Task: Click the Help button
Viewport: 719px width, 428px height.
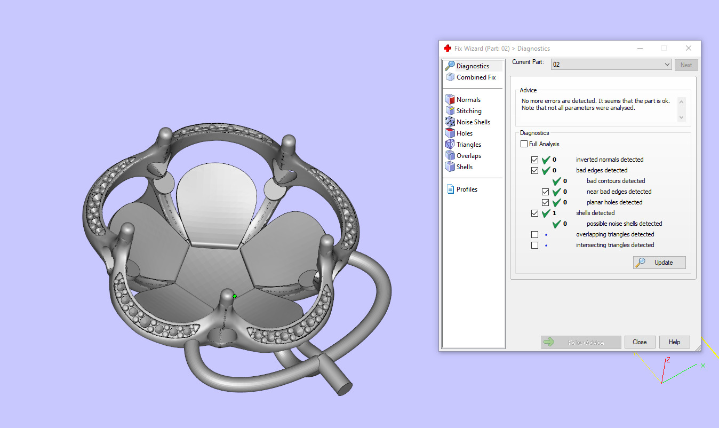Action: pyautogui.click(x=674, y=342)
